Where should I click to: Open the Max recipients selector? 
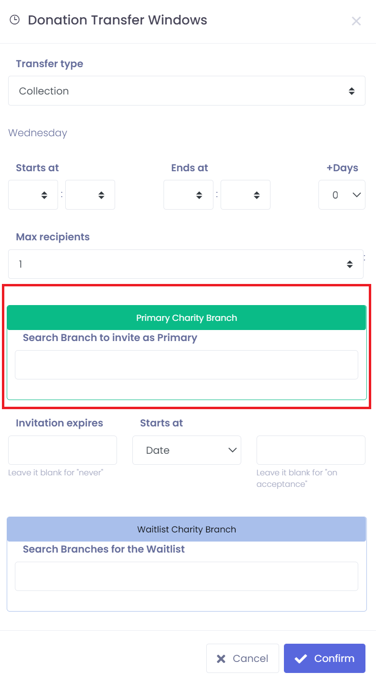(186, 264)
